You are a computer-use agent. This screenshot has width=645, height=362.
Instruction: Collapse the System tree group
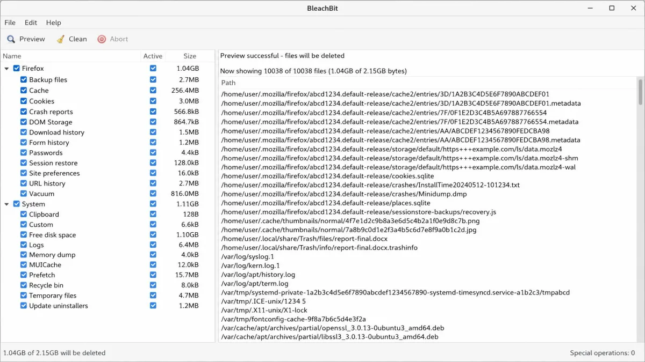(7, 204)
